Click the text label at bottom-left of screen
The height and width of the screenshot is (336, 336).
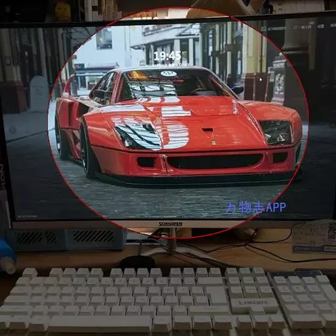click(29, 217)
